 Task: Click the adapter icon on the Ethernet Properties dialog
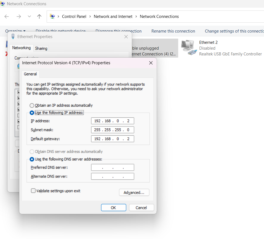pos(12,36)
